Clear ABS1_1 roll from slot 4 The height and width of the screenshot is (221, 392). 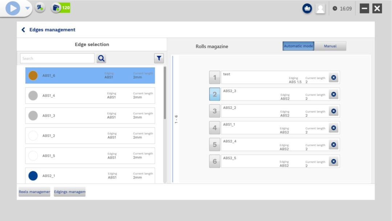coord(333,128)
